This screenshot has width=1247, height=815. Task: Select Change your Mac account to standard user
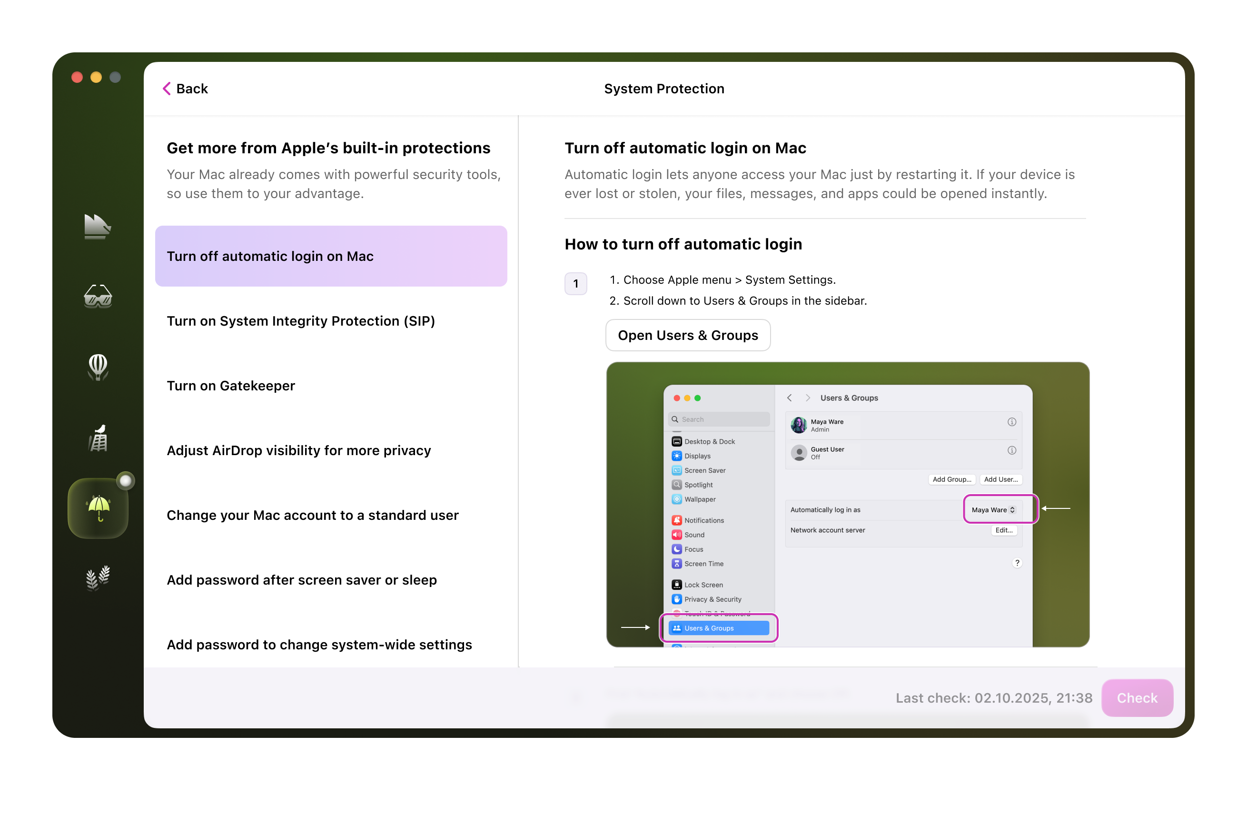[312, 515]
